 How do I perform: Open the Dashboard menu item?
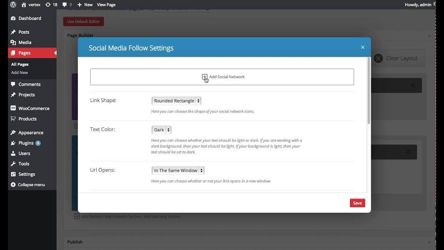point(30,18)
